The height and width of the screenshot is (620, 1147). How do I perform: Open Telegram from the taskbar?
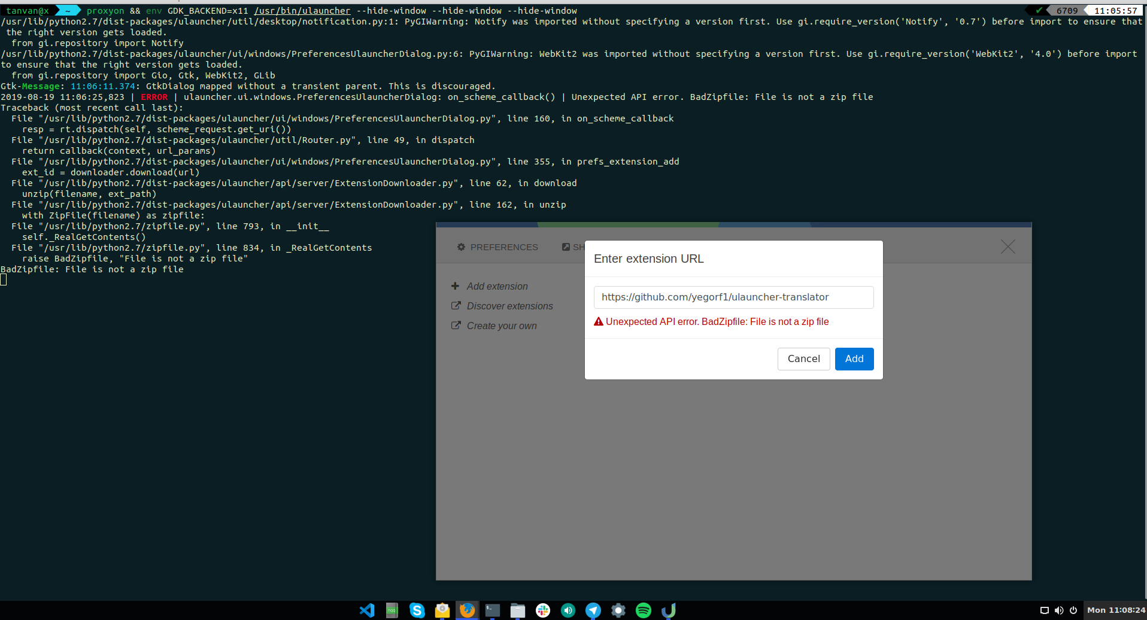pos(593,610)
